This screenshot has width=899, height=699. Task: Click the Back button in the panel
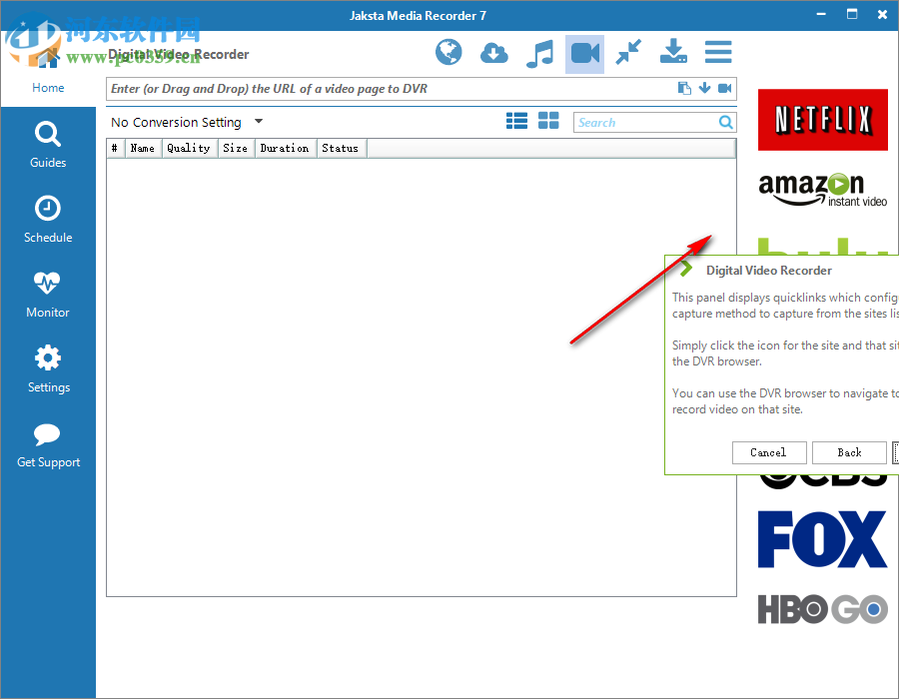(849, 452)
